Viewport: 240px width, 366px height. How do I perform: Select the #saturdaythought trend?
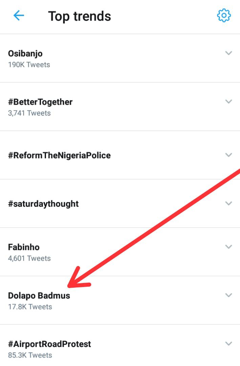[x=43, y=204]
